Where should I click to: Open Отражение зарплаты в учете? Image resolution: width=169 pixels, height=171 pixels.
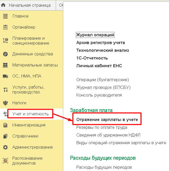click(x=107, y=120)
